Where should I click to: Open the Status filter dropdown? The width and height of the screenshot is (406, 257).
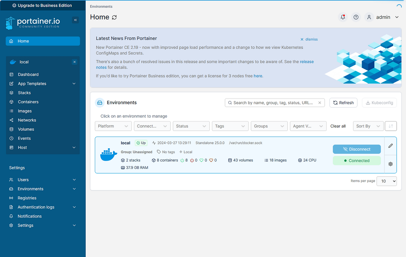tap(191, 126)
